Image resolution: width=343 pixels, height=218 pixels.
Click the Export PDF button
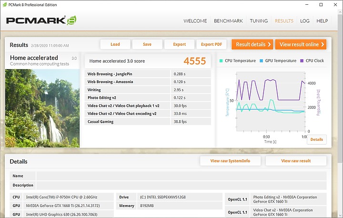tap(212, 44)
